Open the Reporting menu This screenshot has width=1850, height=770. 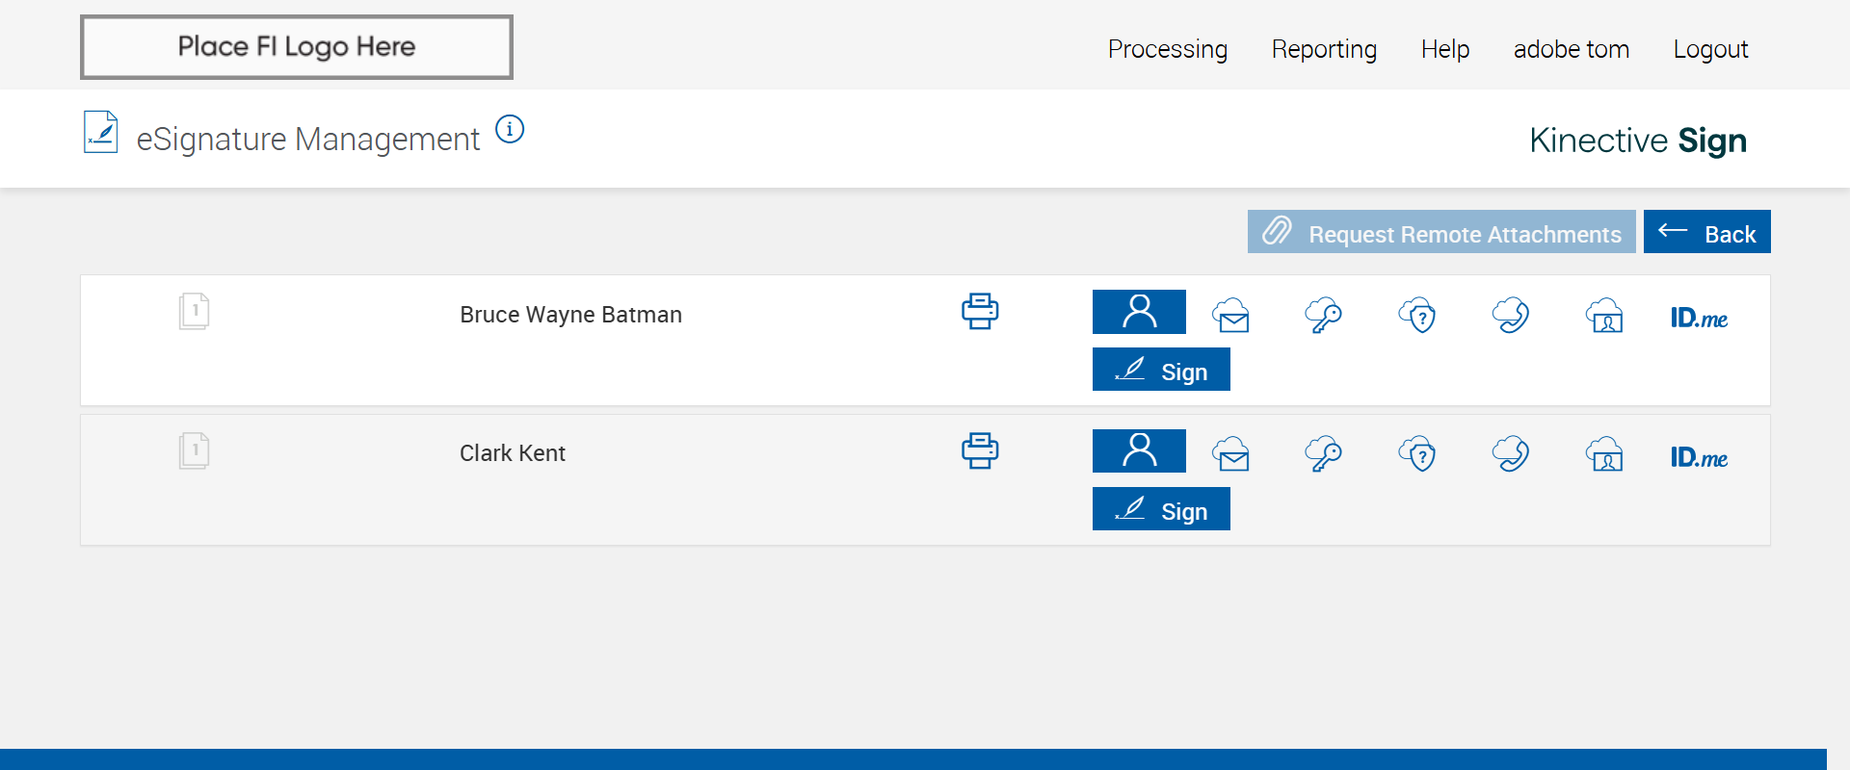click(x=1324, y=49)
